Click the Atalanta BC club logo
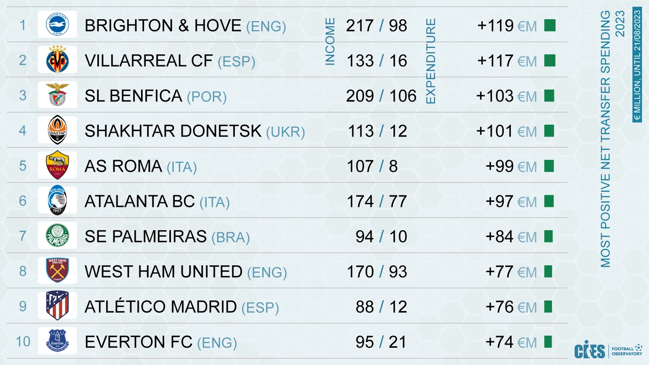 (57, 200)
